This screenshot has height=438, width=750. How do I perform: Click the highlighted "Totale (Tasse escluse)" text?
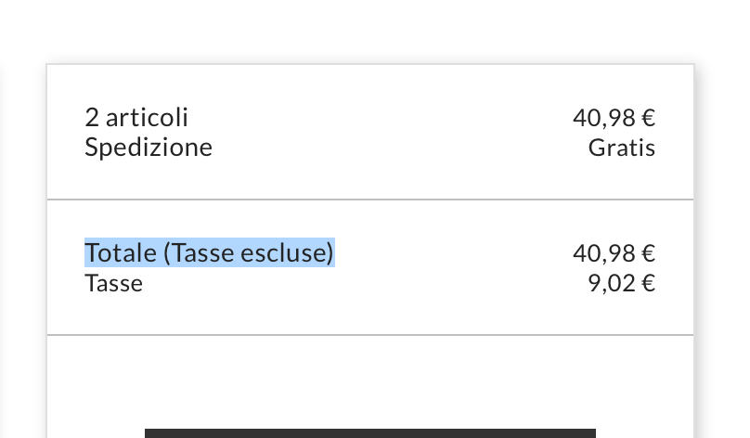[x=210, y=253]
